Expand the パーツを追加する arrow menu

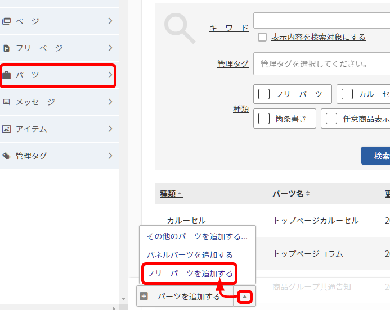244,296
